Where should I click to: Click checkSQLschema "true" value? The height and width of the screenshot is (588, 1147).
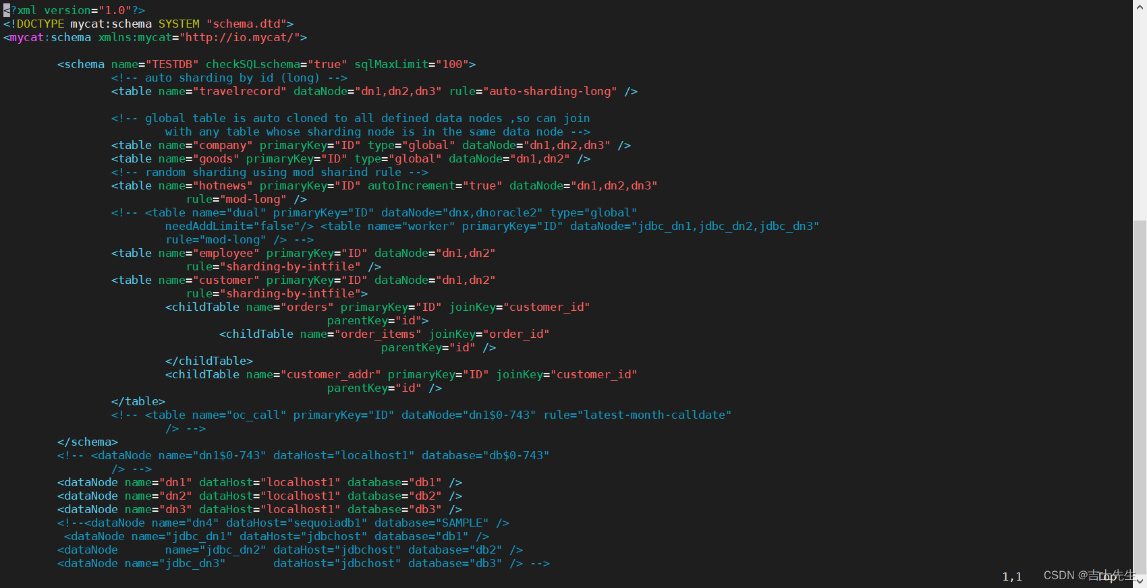327,64
